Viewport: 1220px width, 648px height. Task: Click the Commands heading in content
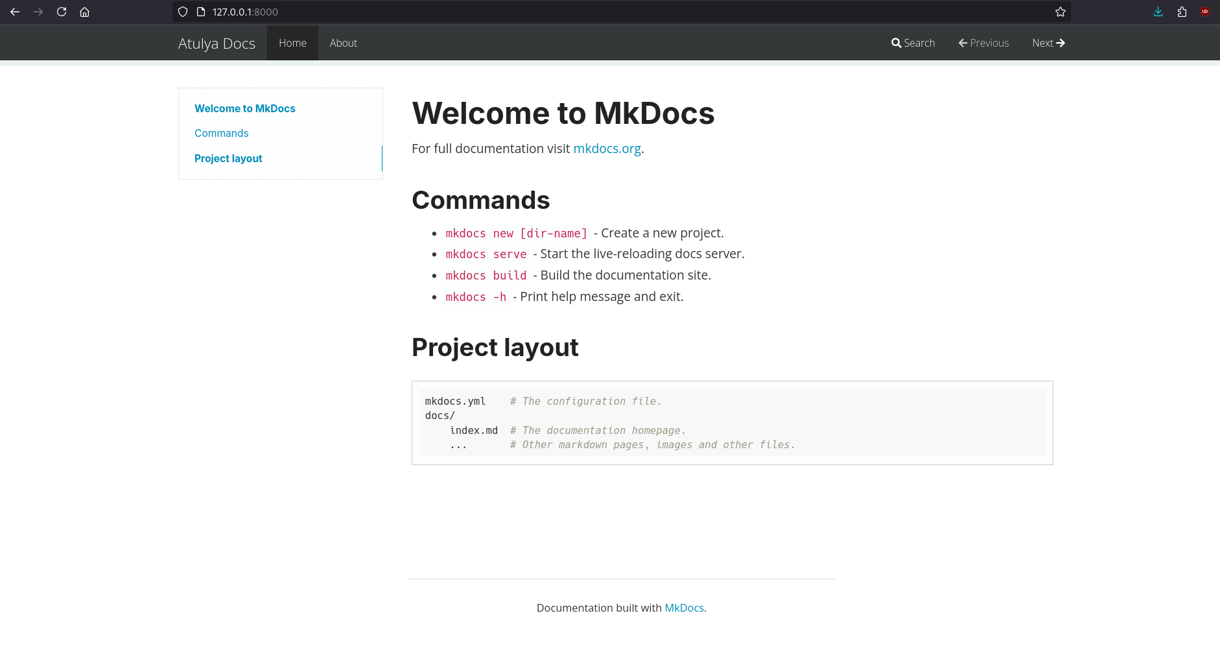tap(481, 200)
